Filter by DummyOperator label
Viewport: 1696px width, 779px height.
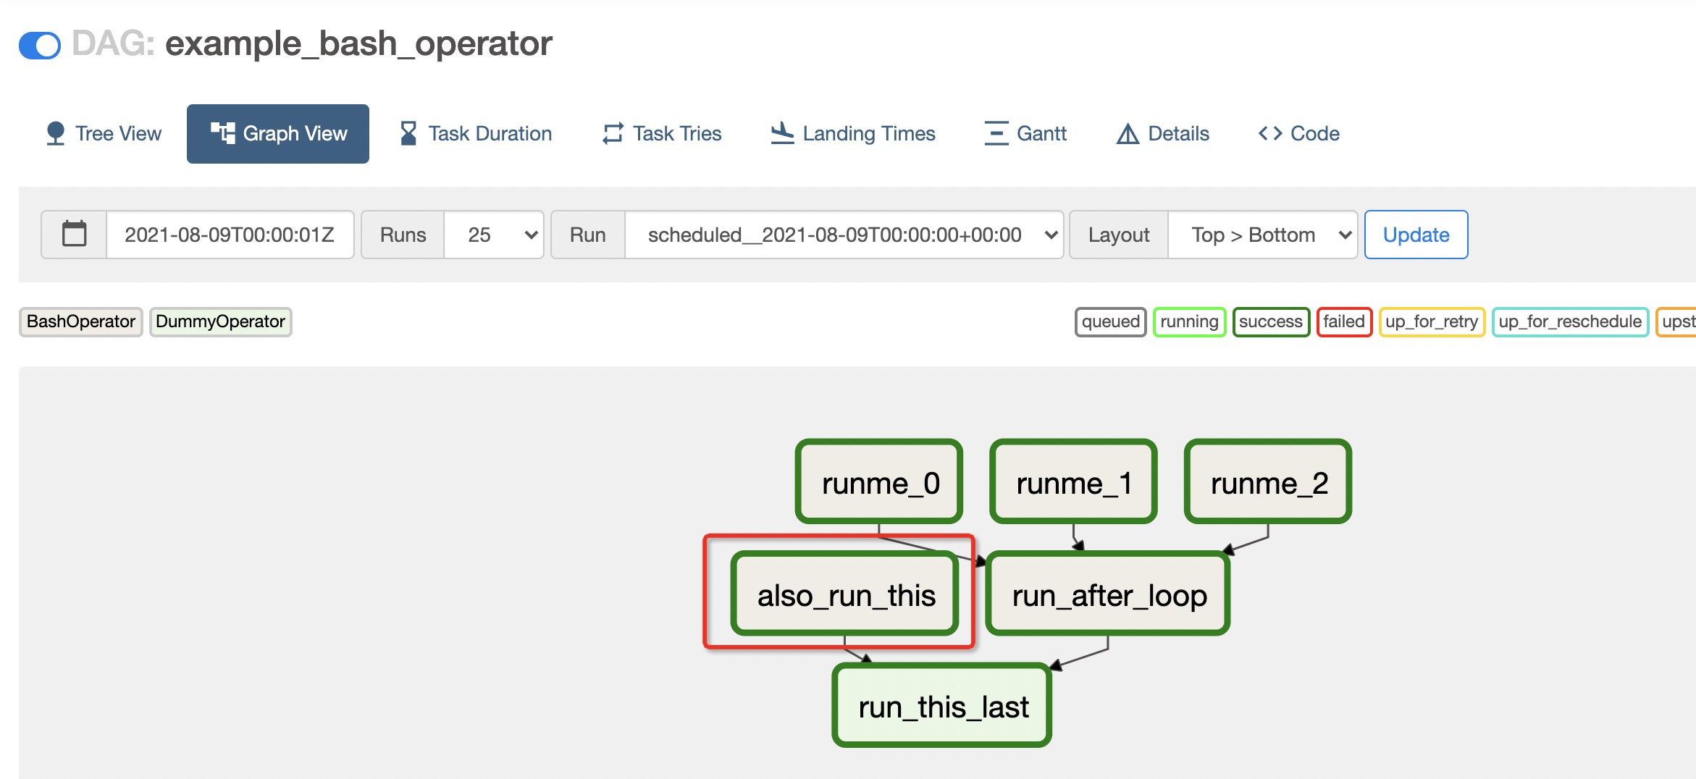pyautogui.click(x=220, y=322)
